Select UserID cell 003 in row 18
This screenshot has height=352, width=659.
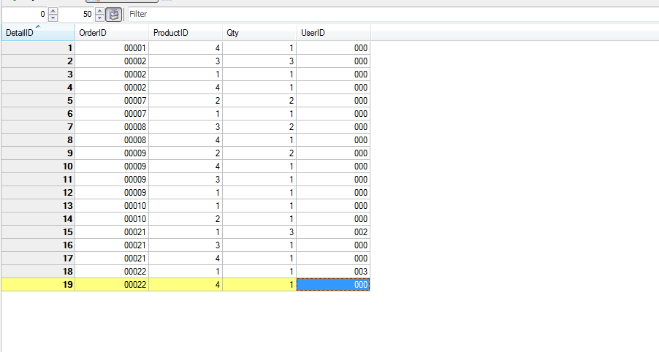[333, 272]
